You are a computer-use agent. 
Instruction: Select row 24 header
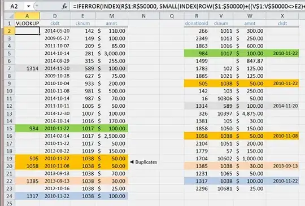[10, 196]
